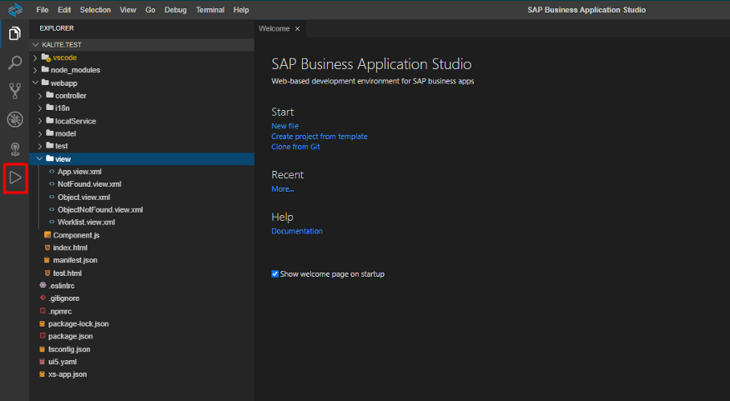Click the New file link
This screenshot has width=730, height=401.
click(x=285, y=126)
